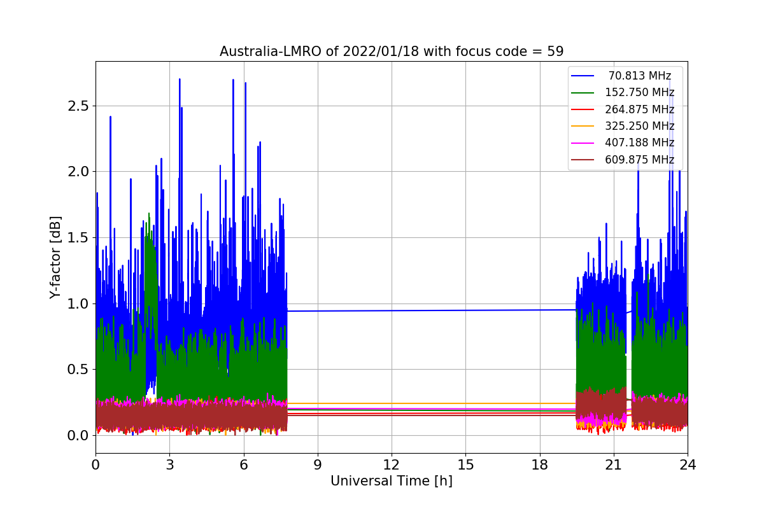The height and width of the screenshot is (509, 764).
Task: Select the 609.875 MHz legend label
Action: 640,160
